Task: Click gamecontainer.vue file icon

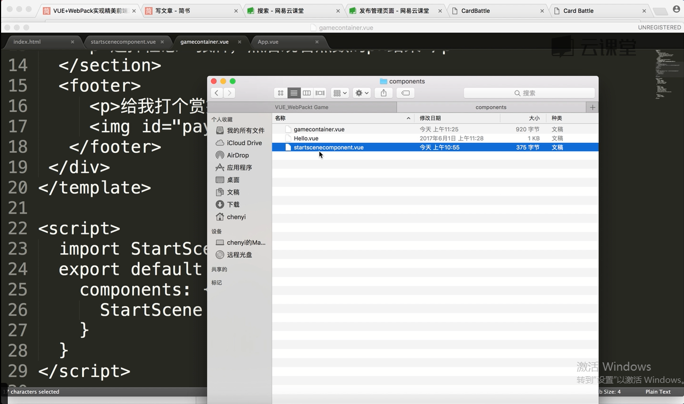Action: pos(288,129)
